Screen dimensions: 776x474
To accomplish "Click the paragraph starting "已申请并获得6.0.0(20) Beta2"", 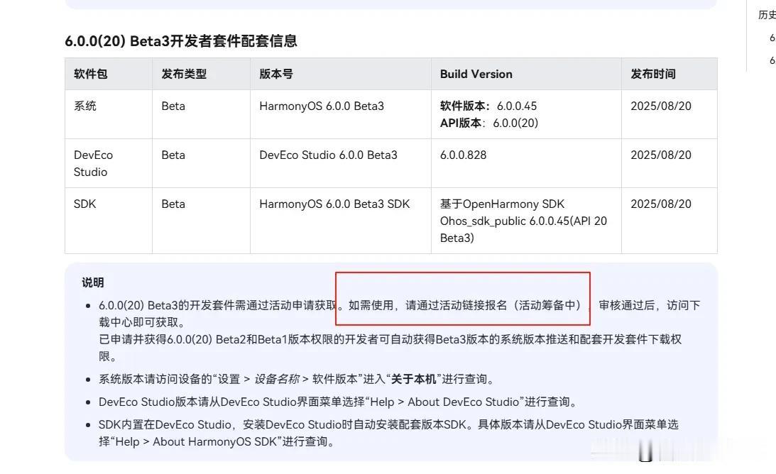I will (390, 348).
